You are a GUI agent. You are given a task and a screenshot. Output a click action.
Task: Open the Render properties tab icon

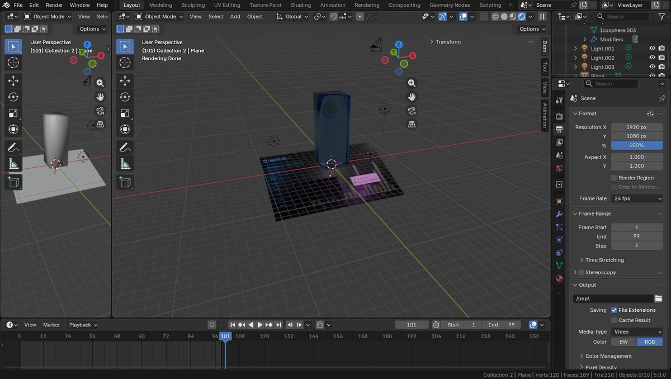tap(559, 116)
